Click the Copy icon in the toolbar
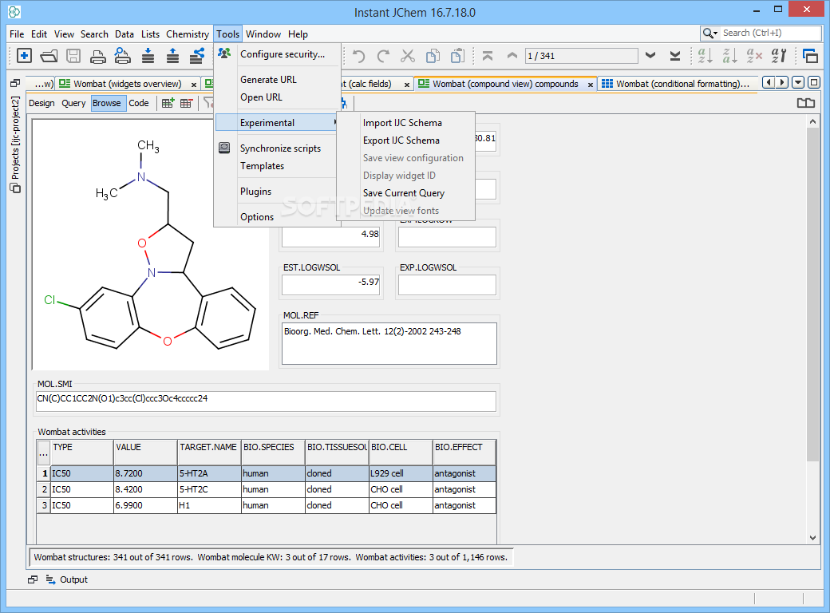Image resolution: width=830 pixels, height=613 pixels. (433, 56)
